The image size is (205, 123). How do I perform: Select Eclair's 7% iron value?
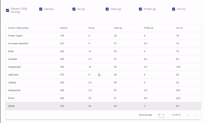tap(177, 51)
